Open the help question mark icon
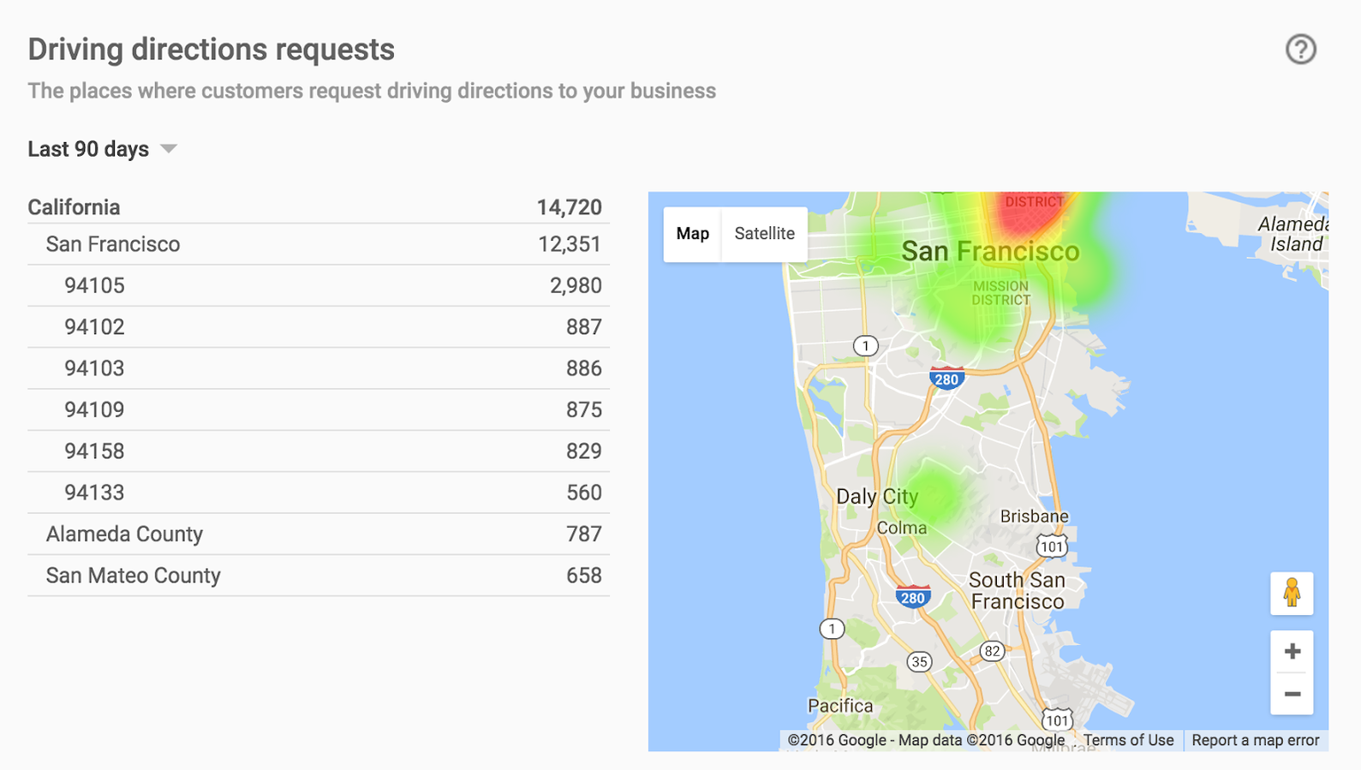Screen dimensions: 1361x770 tap(1300, 50)
